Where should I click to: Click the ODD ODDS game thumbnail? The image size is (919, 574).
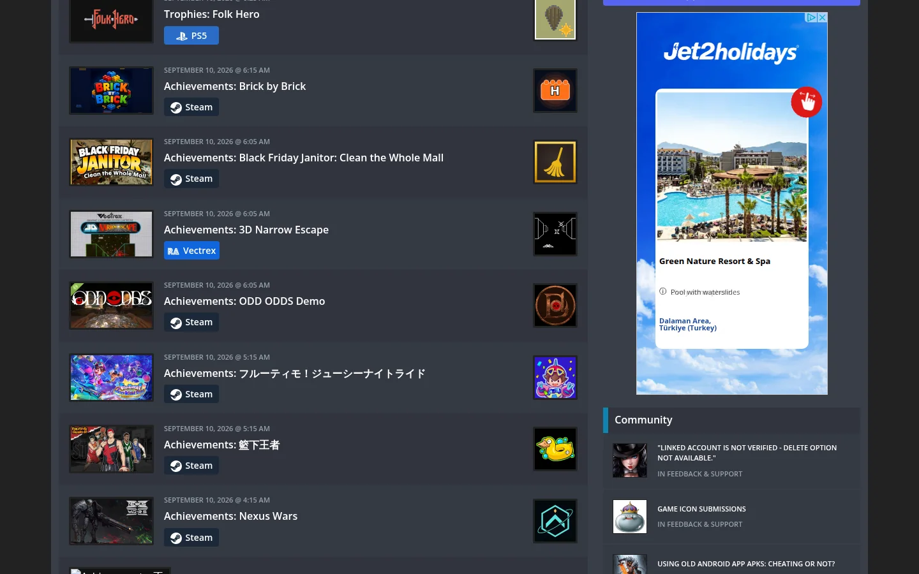point(112,305)
